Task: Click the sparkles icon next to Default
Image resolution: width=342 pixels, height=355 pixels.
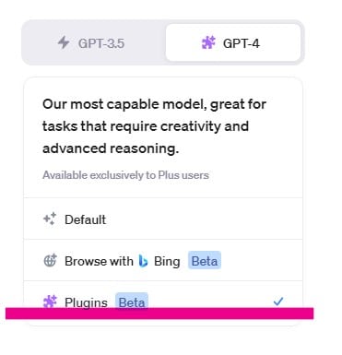Action: [x=50, y=219]
